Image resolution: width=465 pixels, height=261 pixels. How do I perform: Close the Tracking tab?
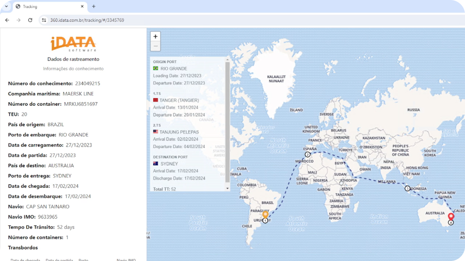tap(82, 6)
